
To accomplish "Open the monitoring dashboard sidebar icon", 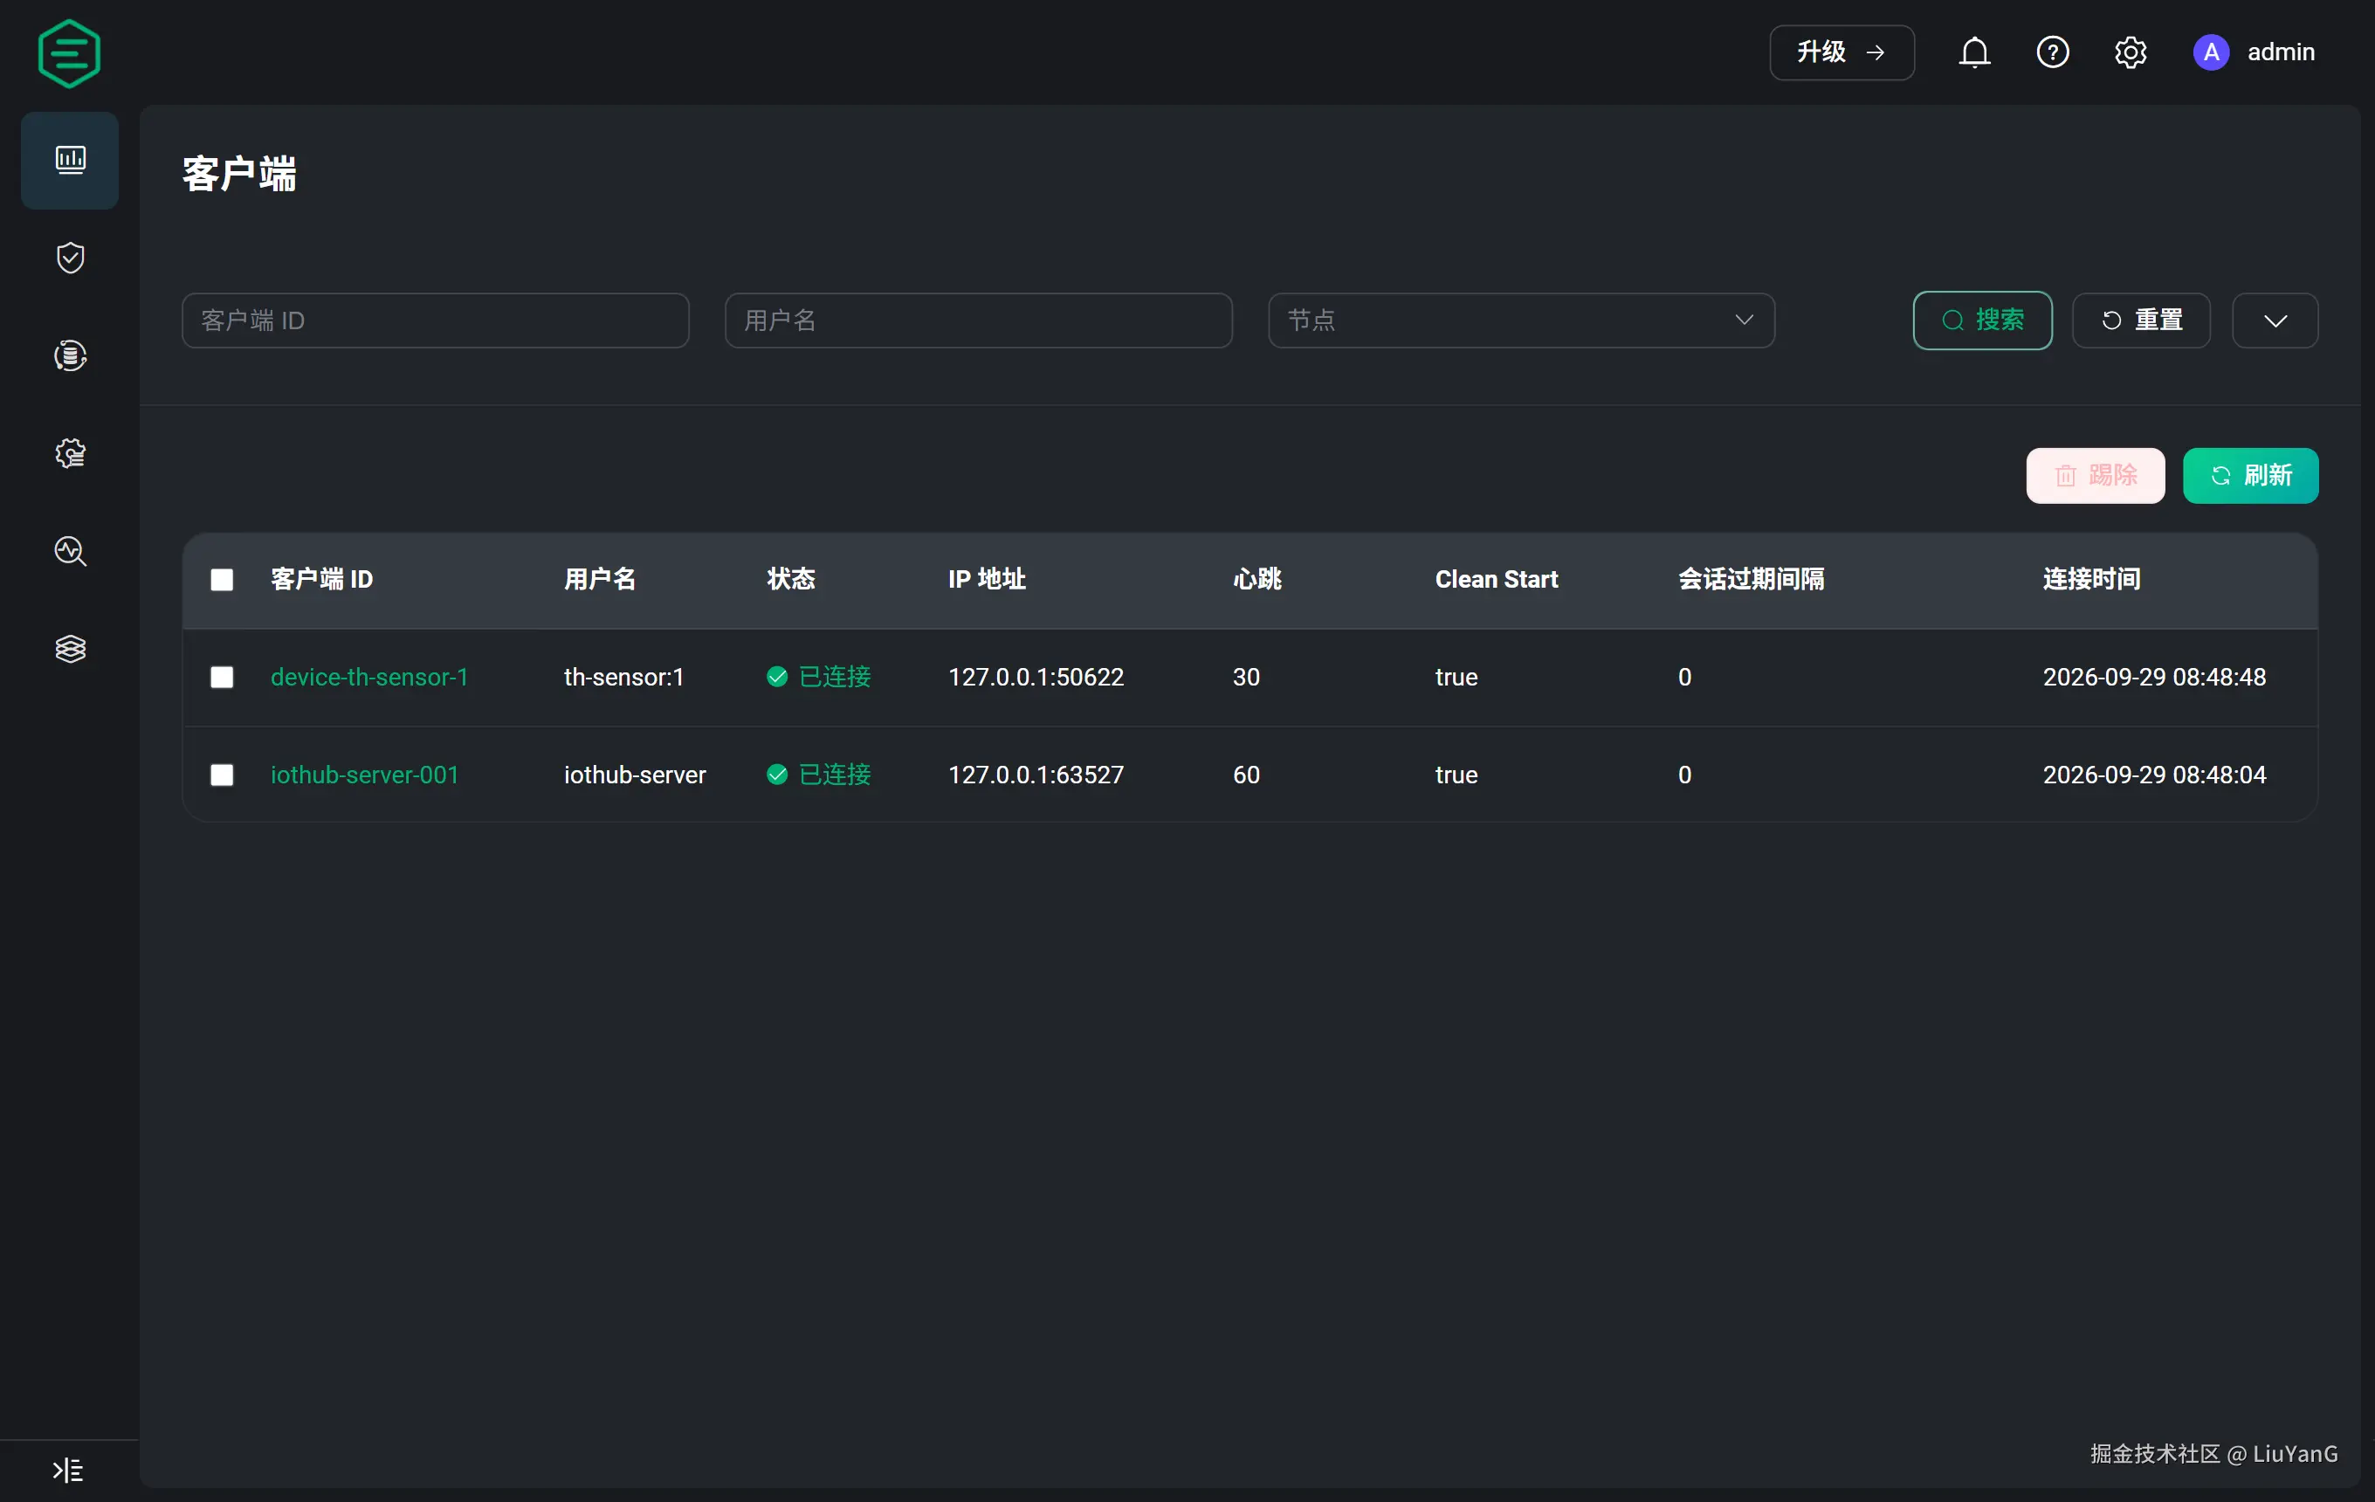I will tap(70, 160).
